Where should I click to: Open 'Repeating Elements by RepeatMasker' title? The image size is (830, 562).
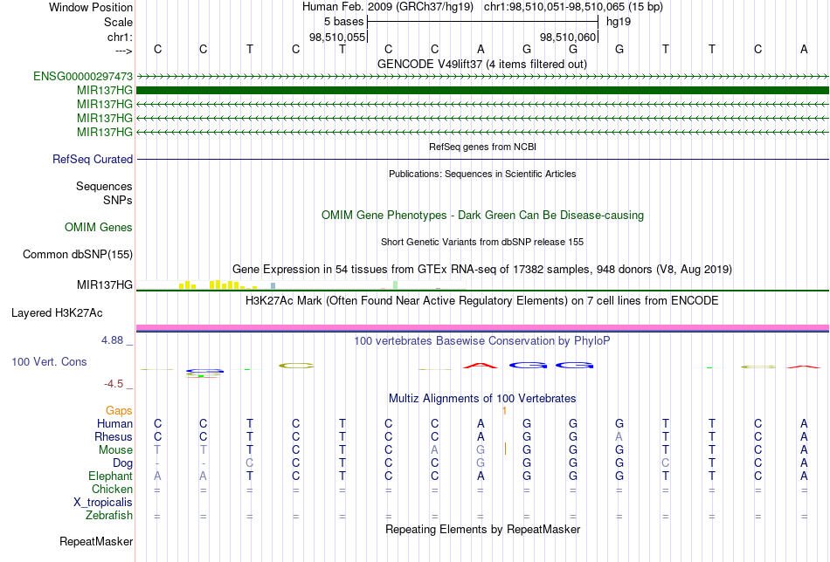482,529
